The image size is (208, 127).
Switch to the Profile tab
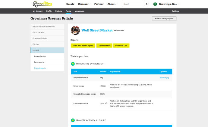pos(49,11)
